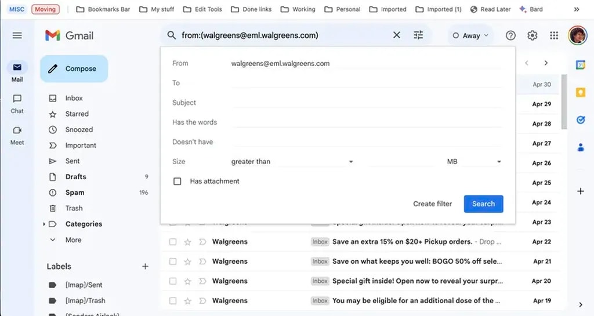Open the main menu hamburger icon
The image size is (594, 316).
click(x=17, y=35)
